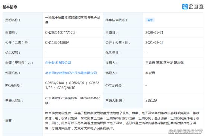Click the 企查查 logo icon
This screenshot has height=136, width=205.
pyautogui.click(x=185, y=7)
